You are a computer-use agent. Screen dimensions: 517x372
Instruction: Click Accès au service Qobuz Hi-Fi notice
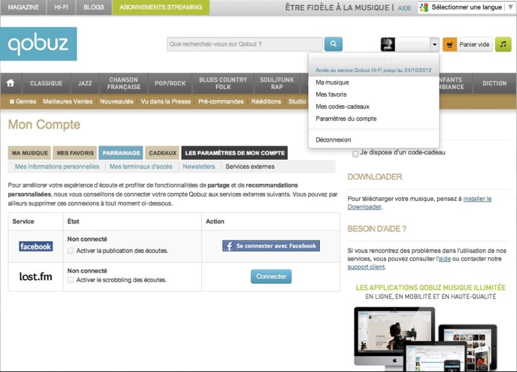click(373, 70)
